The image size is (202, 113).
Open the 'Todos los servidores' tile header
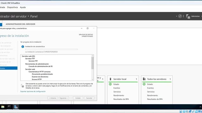157,79
